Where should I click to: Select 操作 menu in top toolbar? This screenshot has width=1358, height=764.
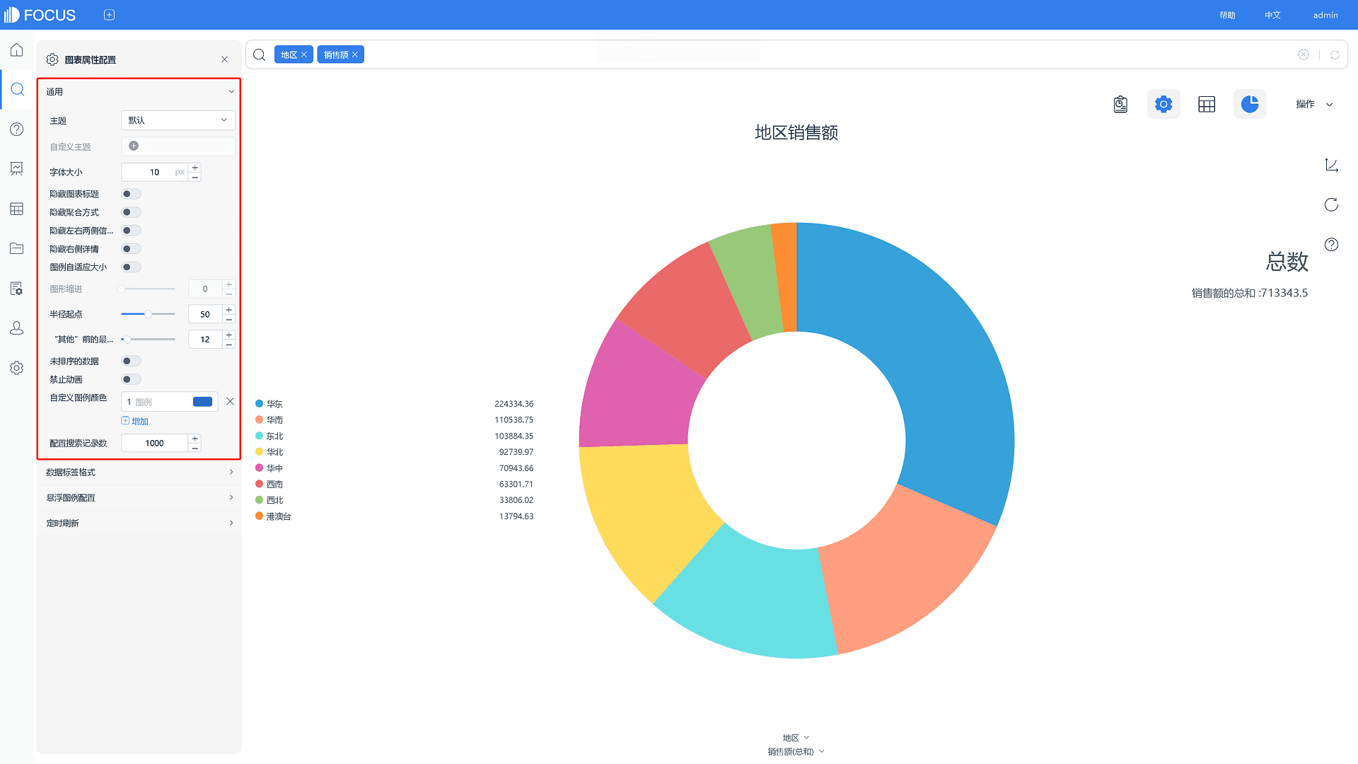(x=1312, y=103)
